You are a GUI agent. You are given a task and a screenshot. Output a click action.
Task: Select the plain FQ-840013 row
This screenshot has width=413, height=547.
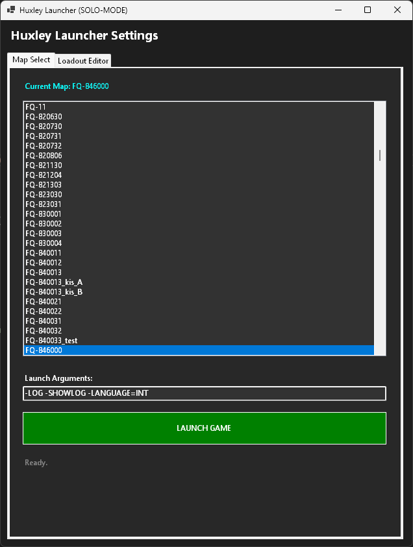(199, 273)
